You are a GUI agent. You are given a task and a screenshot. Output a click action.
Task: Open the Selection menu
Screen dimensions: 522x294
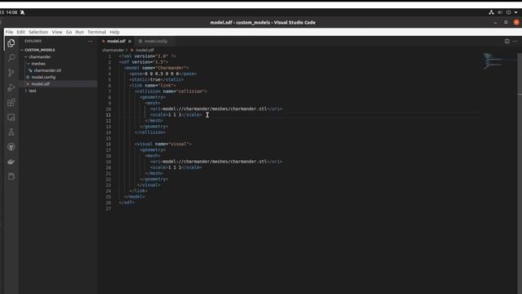(x=38, y=32)
